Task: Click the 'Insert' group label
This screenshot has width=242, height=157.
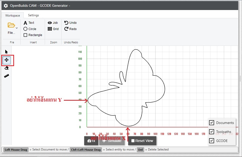Action: click(x=33, y=42)
